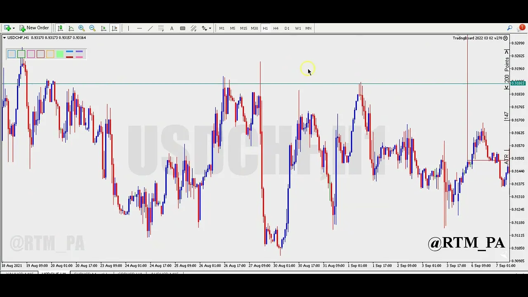
Task: Select the trendline drawing tool
Action: point(150,28)
